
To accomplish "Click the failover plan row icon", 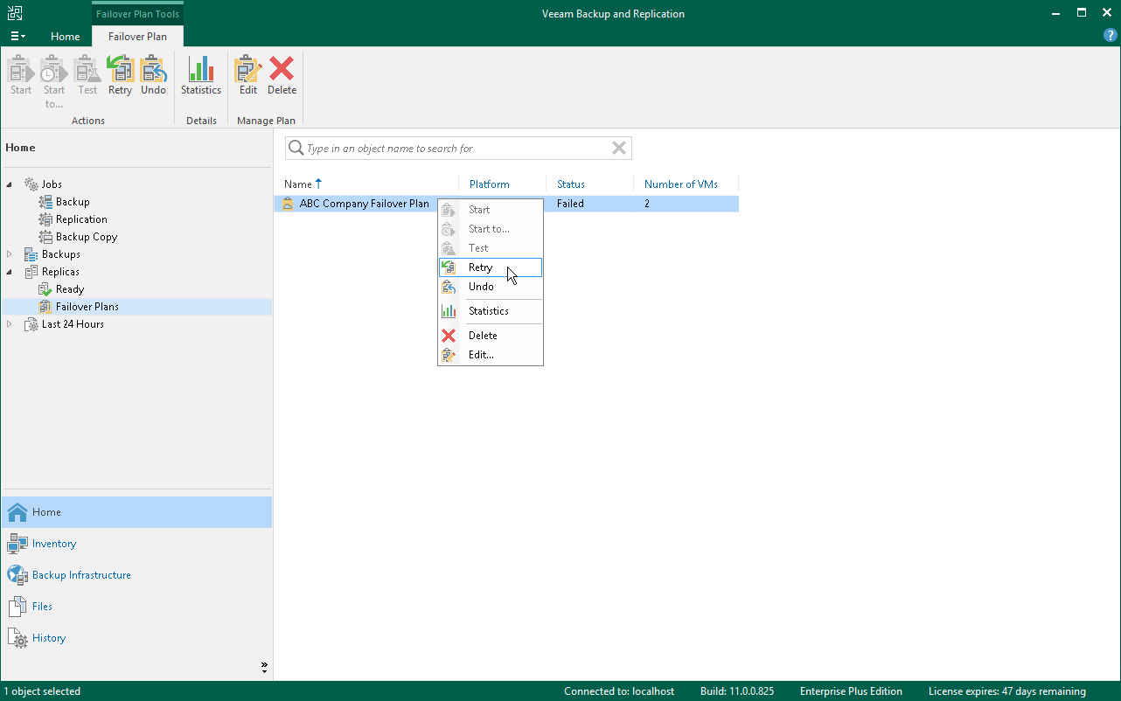I will (x=288, y=204).
